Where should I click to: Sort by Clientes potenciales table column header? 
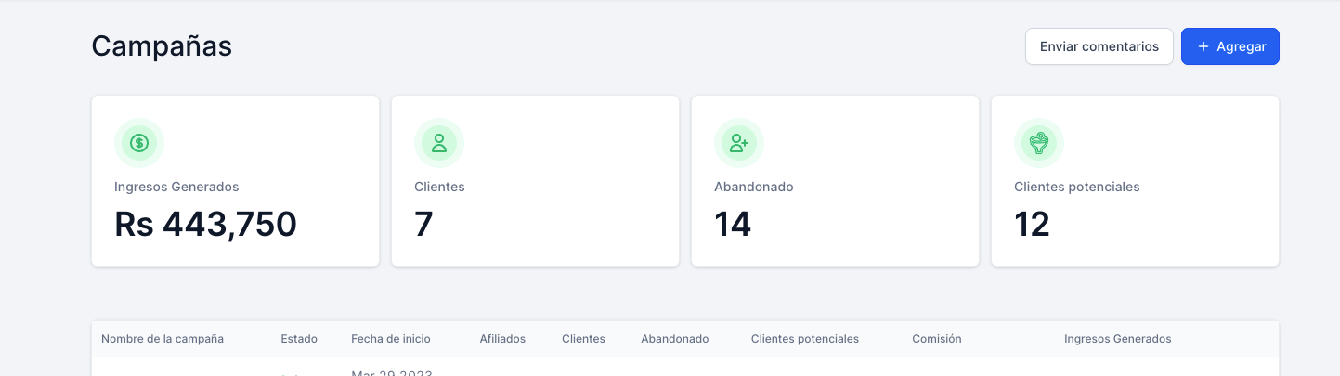coord(804,339)
